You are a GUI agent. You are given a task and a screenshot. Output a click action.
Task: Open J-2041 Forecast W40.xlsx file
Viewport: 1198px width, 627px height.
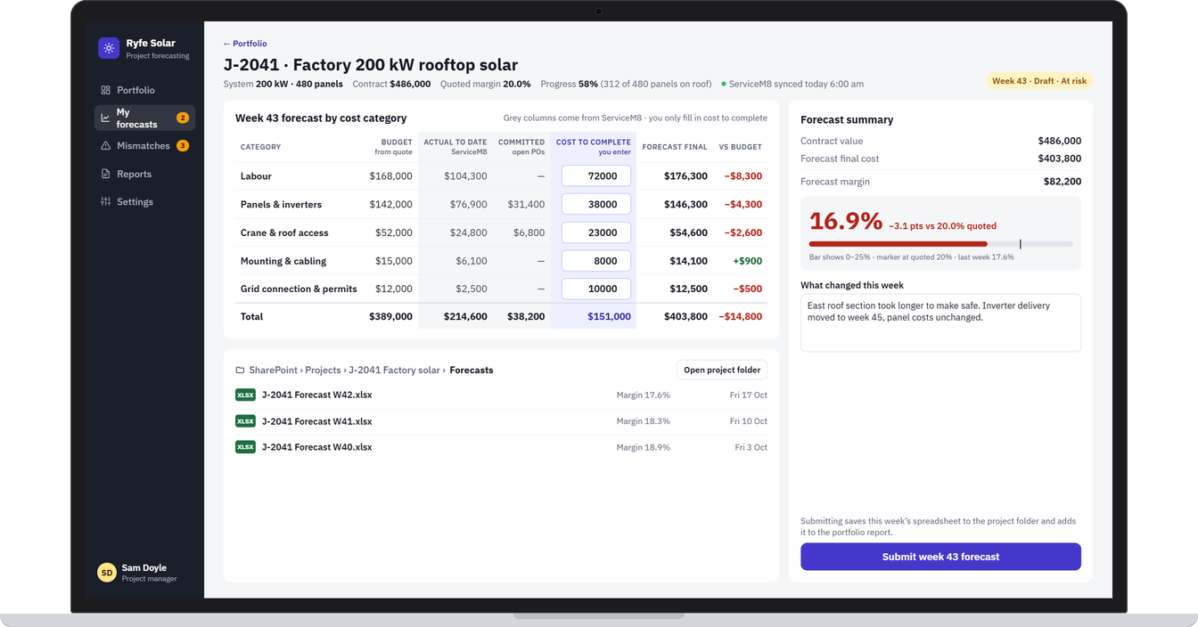coord(317,447)
